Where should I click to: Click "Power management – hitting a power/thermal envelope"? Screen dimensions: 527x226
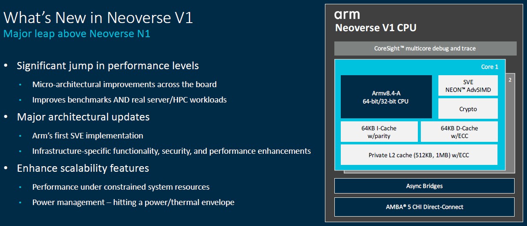[x=133, y=202]
